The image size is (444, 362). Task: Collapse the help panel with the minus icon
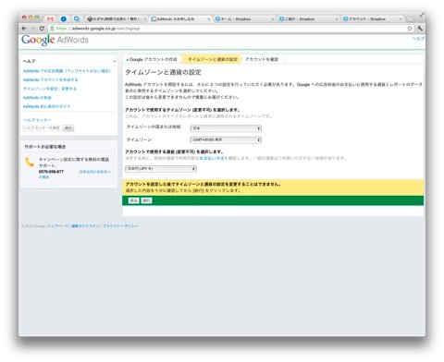(115, 61)
